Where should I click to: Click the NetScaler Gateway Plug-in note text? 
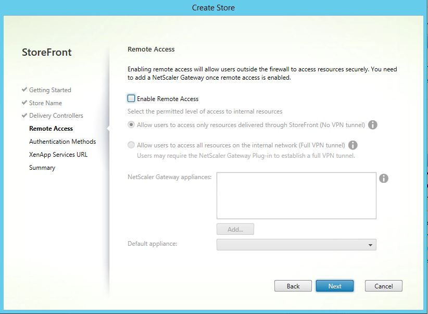pos(246,156)
